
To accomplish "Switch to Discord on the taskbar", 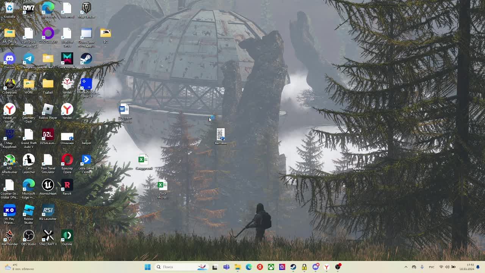I will (316, 267).
